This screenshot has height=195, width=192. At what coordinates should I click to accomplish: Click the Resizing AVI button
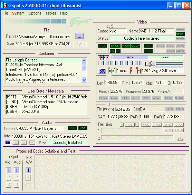[x=129, y=125]
